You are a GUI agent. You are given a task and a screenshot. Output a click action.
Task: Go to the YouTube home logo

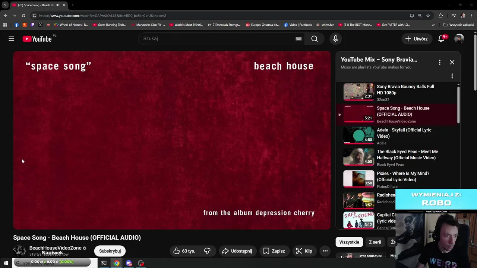(x=37, y=39)
